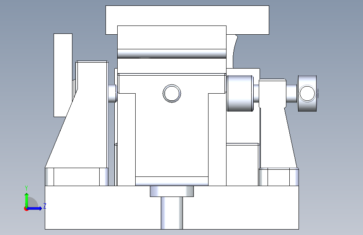Select the round knob at the right shaft end
363x235 pixels.
tap(307, 93)
